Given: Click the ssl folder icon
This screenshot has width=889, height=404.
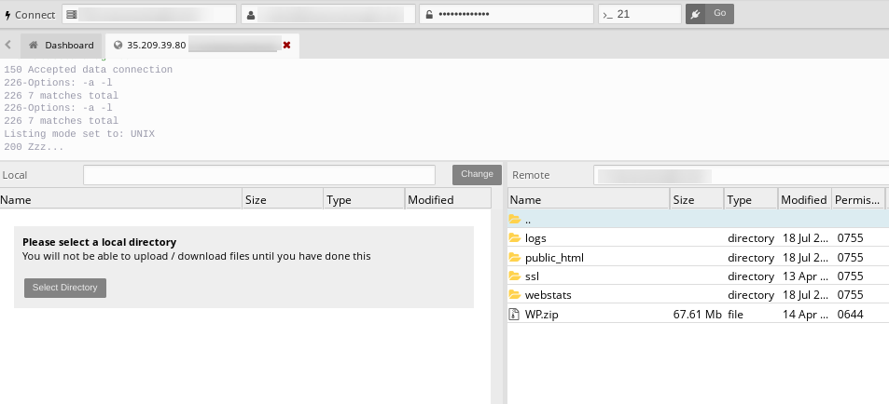Looking at the screenshot, I should 514,276.
